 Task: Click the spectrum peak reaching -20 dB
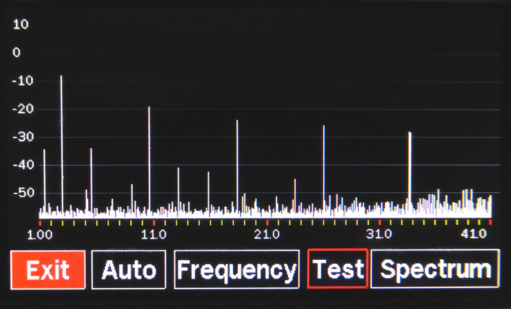coord(149,153)
